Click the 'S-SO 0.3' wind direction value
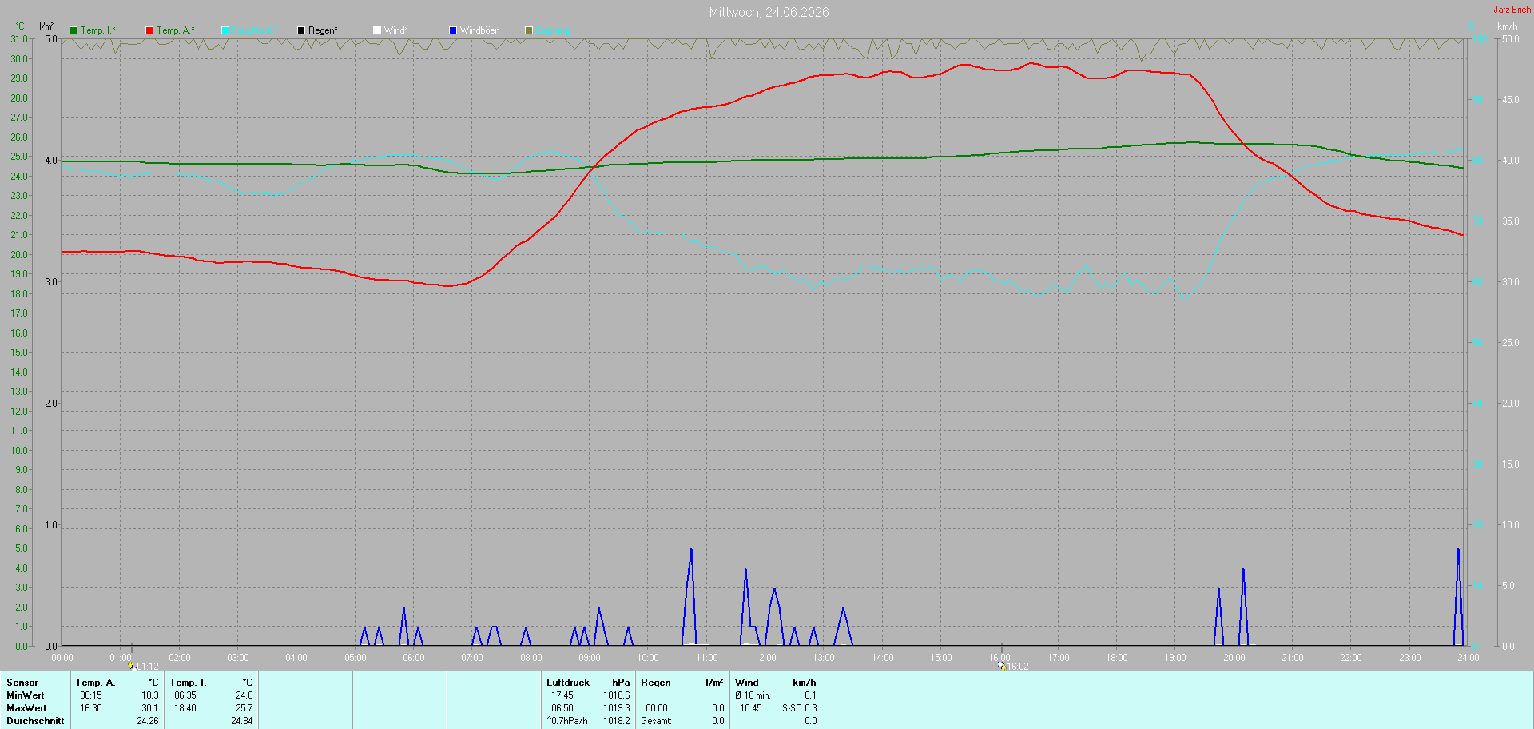 pos(800,708)
